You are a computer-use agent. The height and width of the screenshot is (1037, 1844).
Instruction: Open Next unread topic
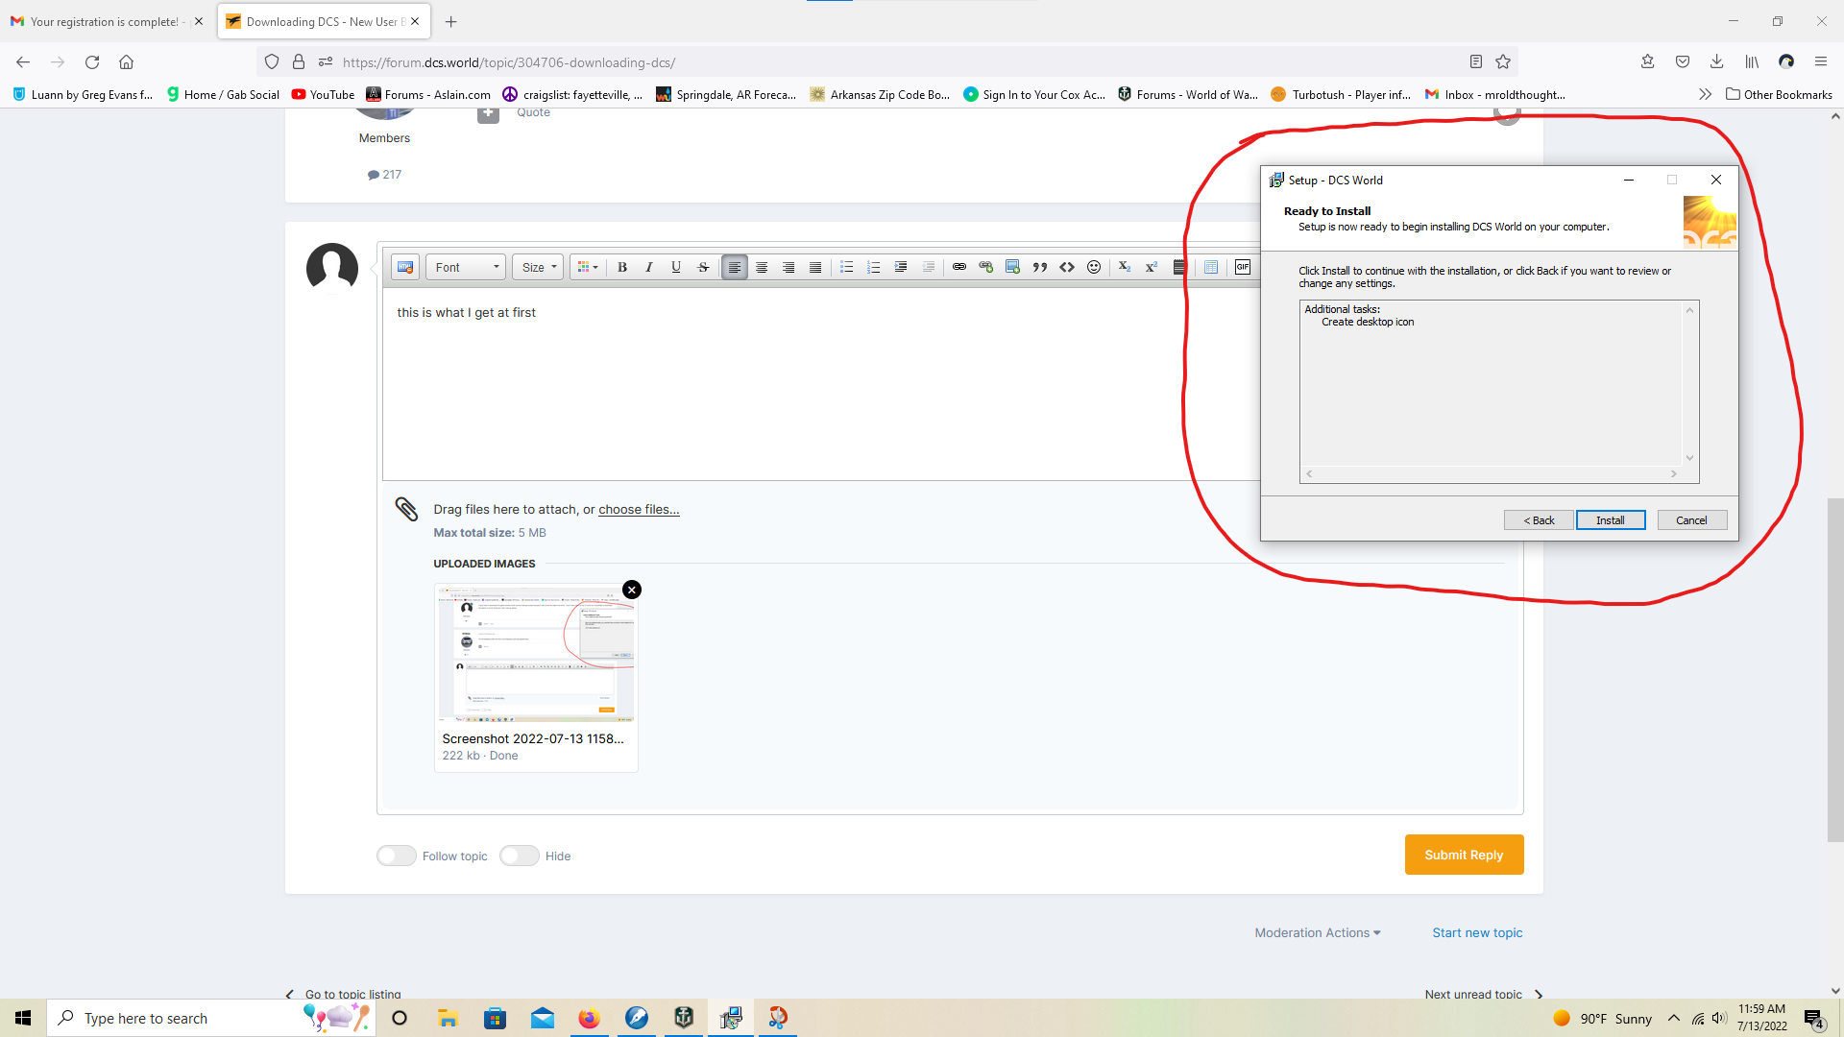point(1484,994)
